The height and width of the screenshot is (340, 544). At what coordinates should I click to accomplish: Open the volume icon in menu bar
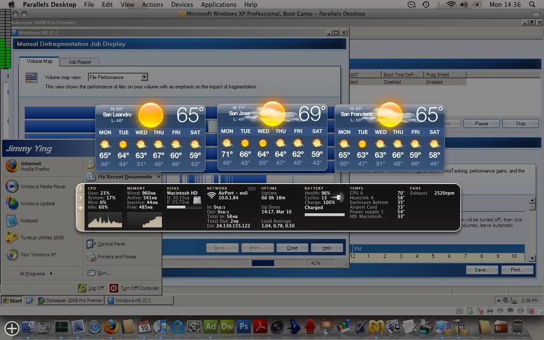(464, 4)
